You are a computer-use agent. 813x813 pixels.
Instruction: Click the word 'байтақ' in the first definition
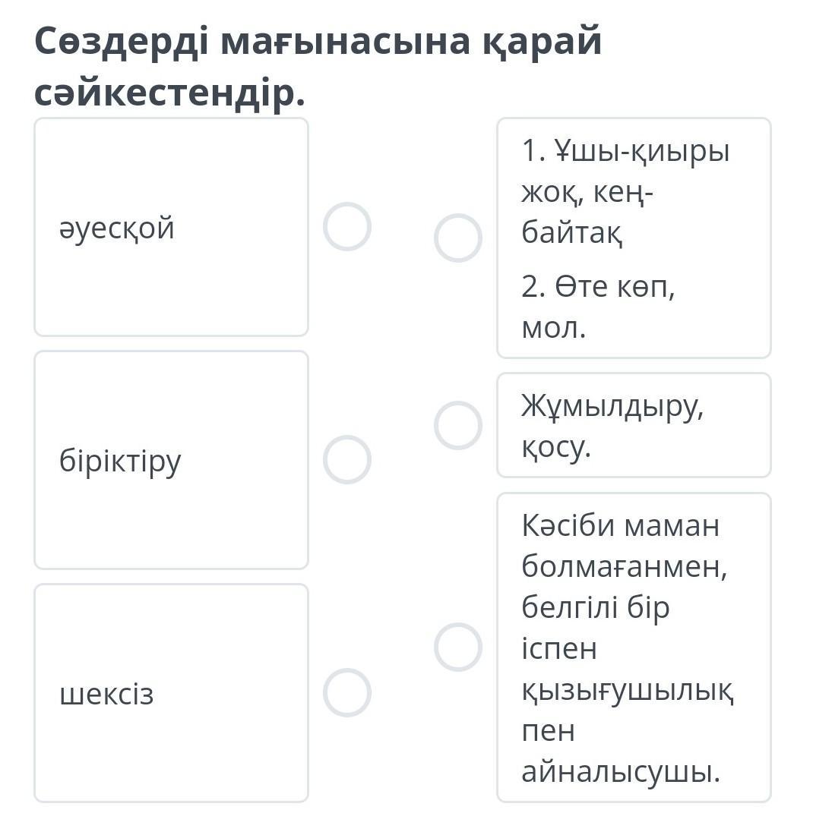click(572, 233)
